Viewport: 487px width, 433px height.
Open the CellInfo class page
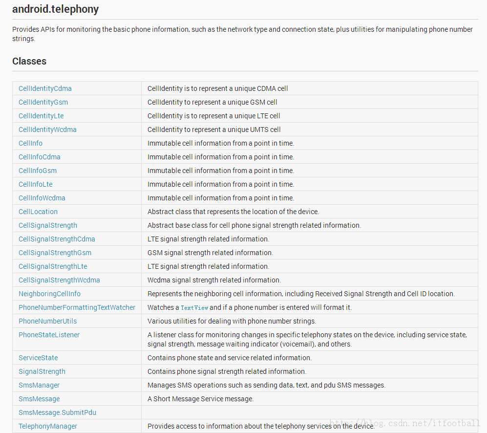tap(30, 143)
